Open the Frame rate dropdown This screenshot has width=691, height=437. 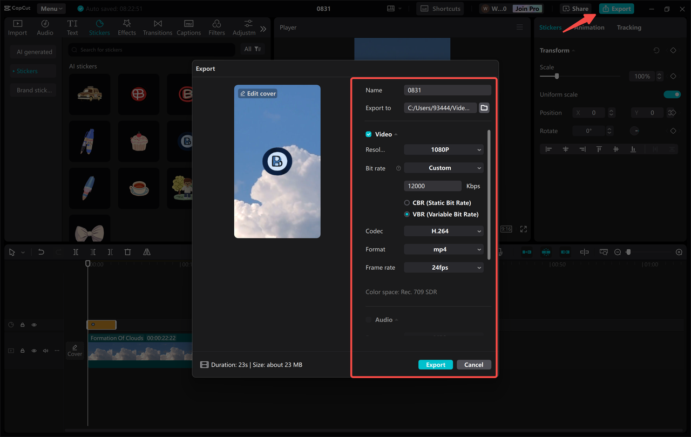(443, 267)
